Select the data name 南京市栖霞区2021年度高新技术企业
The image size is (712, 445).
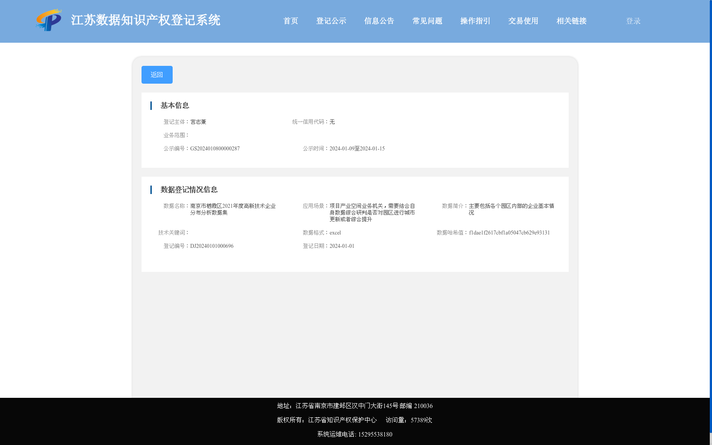coord(233,206)
